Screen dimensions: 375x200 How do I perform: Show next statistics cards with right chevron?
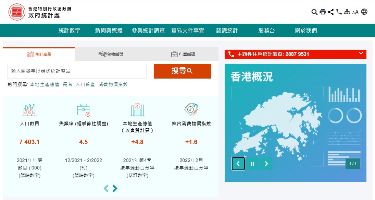tap(115, 188)
